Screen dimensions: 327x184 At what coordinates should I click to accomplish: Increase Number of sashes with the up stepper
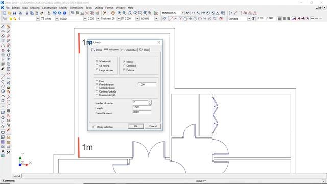tap(150, 101)
